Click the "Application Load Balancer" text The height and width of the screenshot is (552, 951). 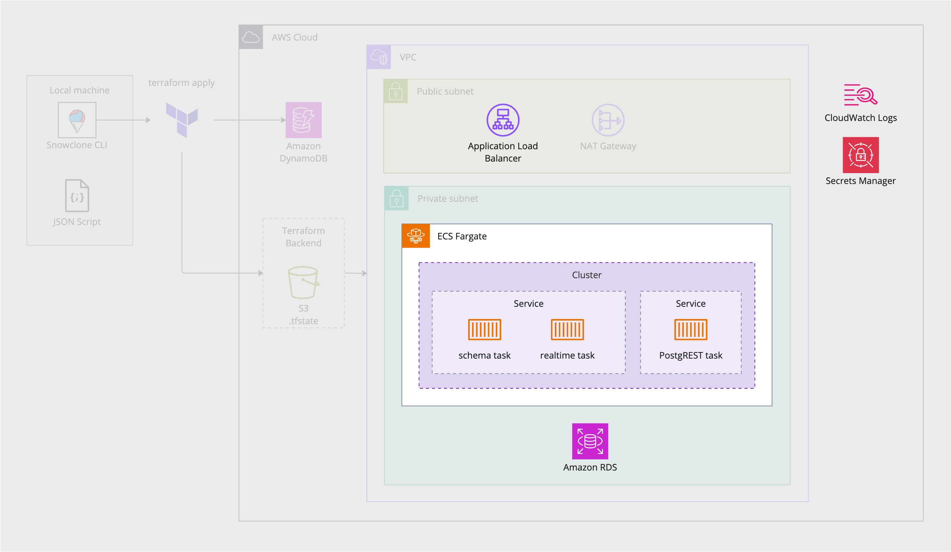503,152
